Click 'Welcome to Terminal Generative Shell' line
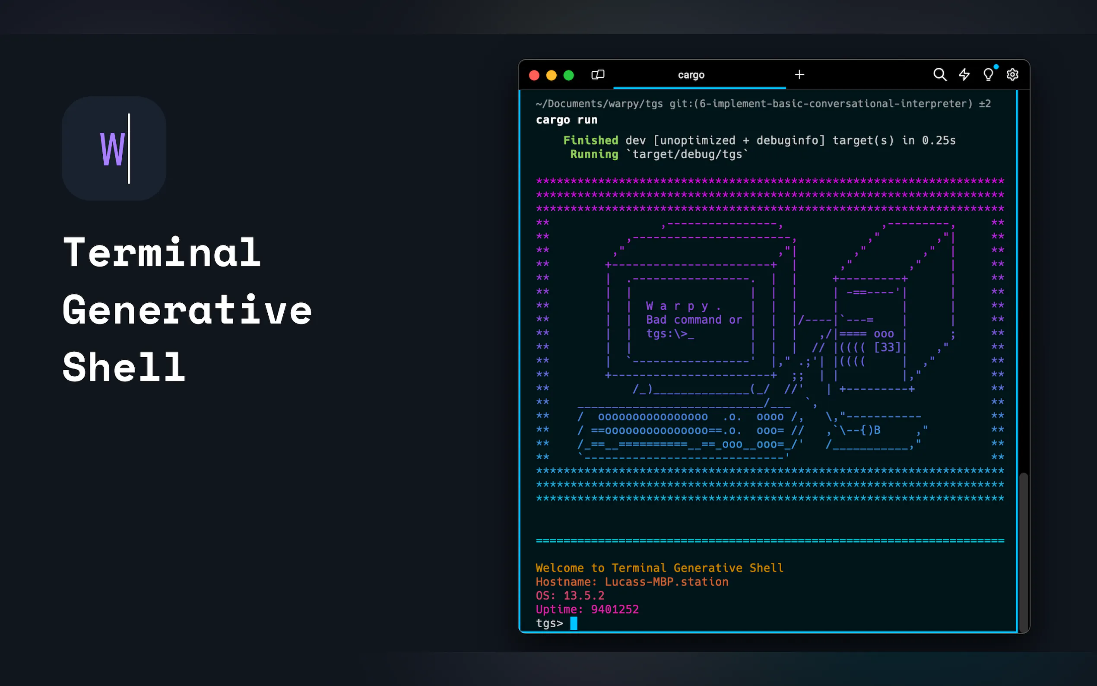The height and width of the screenshot is (686, 1097). tap(659, 568)
